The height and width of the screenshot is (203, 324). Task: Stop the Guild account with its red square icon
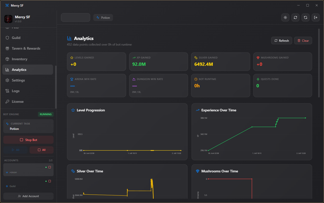pyautogui.click(x=50, y=181)
